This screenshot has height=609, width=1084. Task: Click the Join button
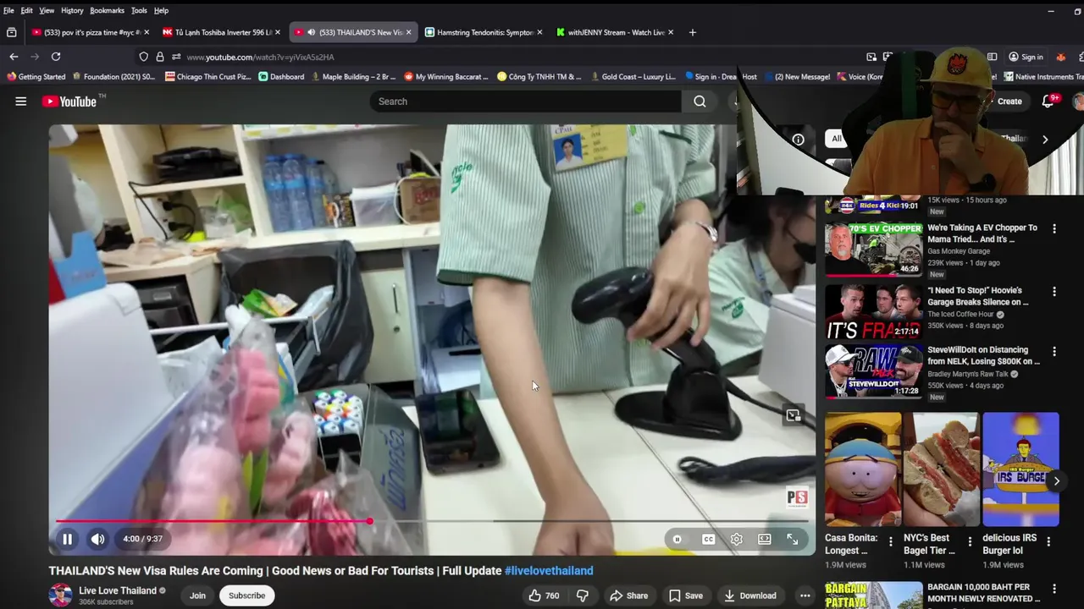coord(197,595)
